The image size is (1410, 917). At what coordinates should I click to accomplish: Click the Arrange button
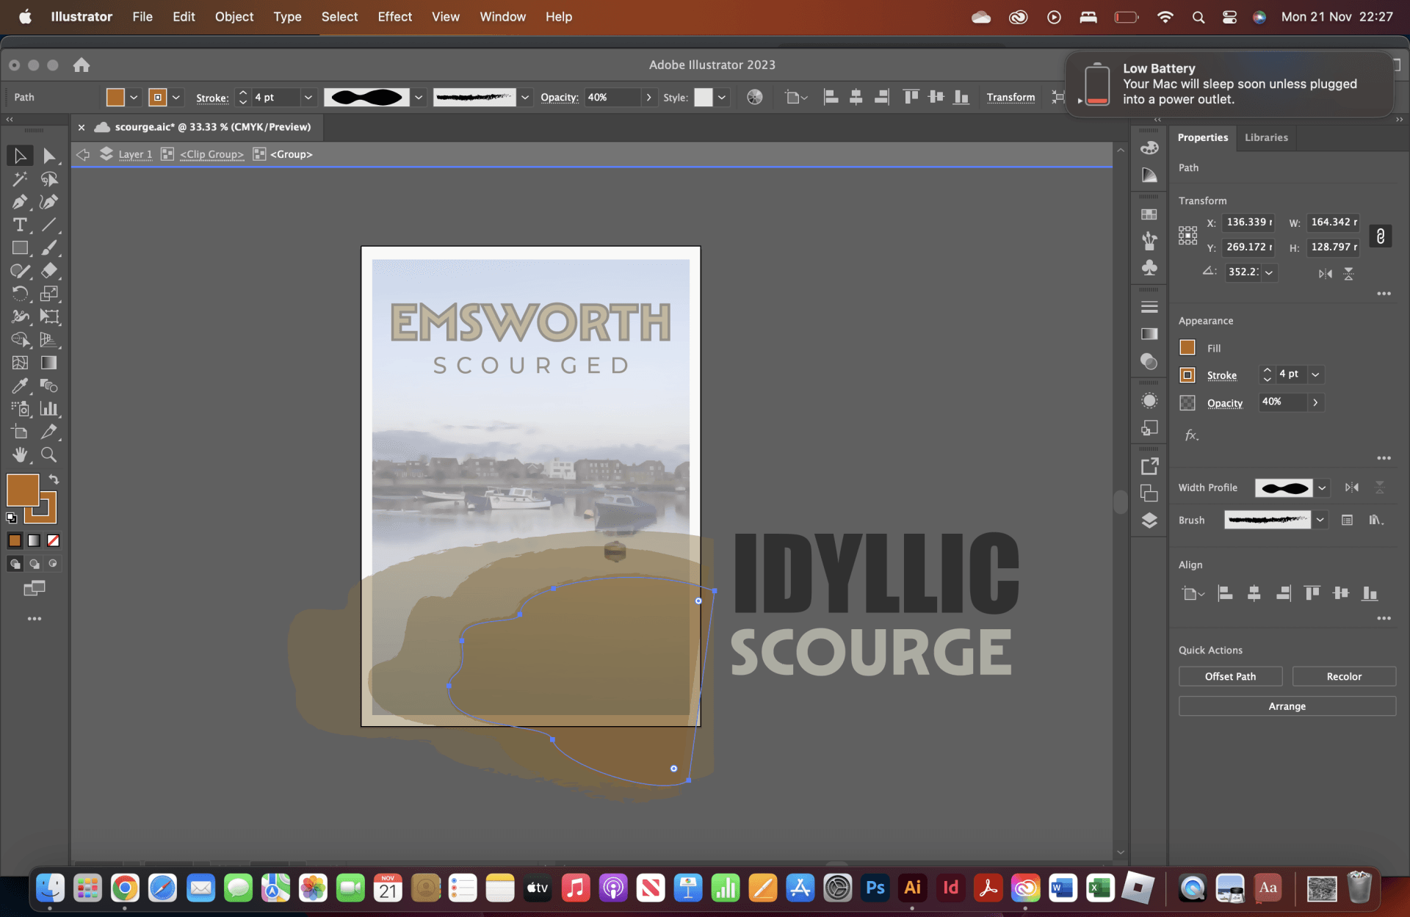click(x=1286, y=706)
